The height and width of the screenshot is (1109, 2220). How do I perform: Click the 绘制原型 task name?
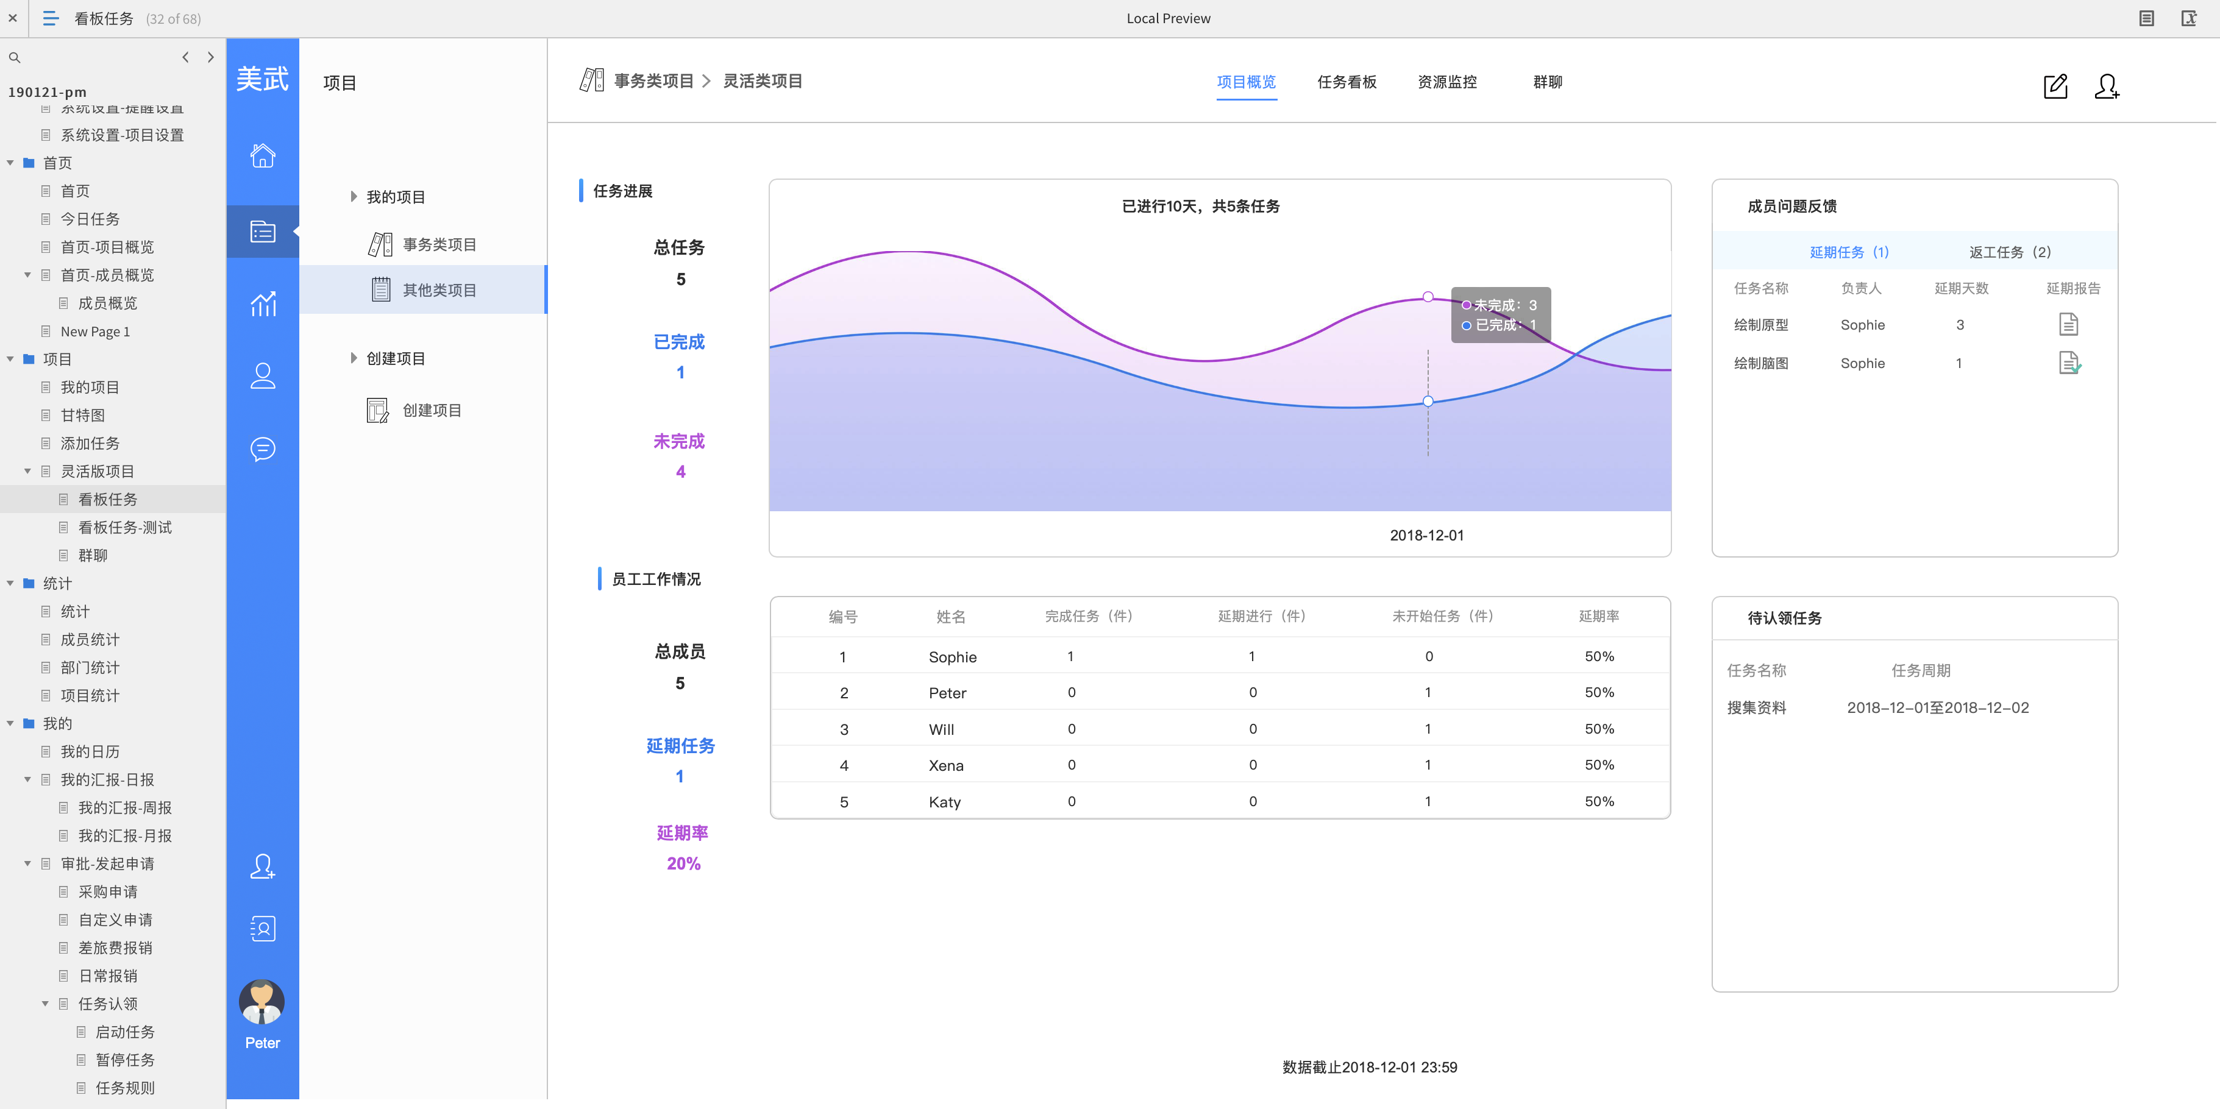click(x=1760, y=325)
